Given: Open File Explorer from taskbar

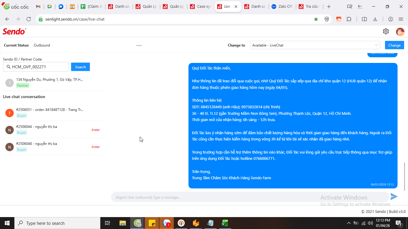Looking at the screenshot, I should pyautogui.click(x=122, y=223).
